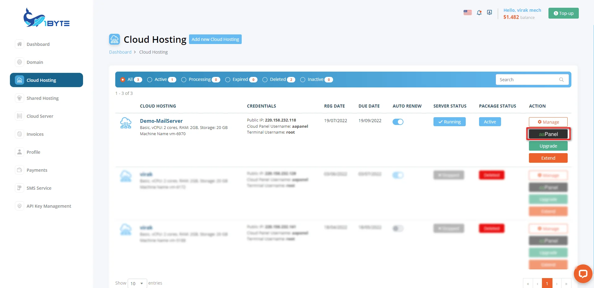Click Manage for Demo-MailServer
Screen dimensions: 594x288
548,122
